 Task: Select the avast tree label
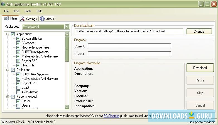coord(25,88)
